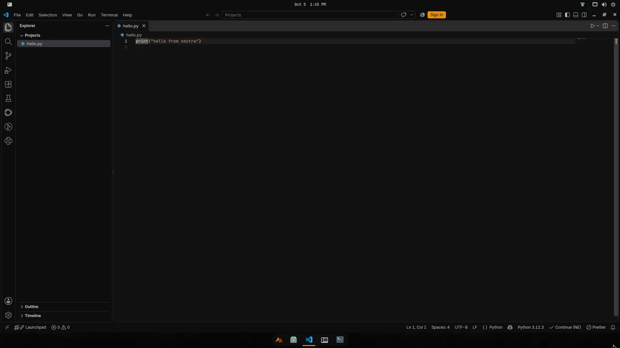Toggle the bottom panel

point(576,15)
